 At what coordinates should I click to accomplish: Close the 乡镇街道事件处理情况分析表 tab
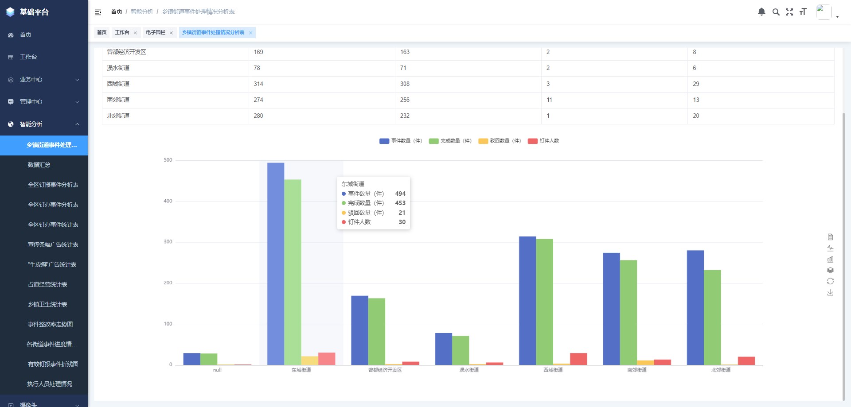pos(250,33)
